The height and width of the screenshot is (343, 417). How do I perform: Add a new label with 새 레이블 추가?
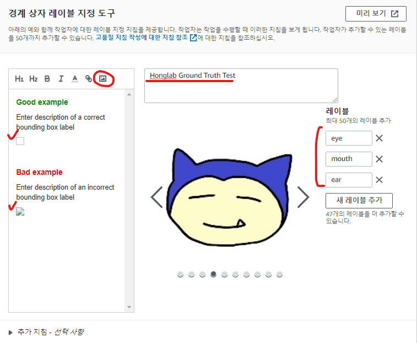click(x=359, y=201)
